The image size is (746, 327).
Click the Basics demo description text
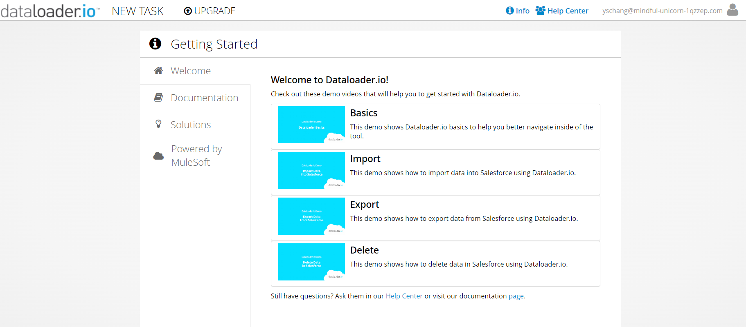[471, 131]
